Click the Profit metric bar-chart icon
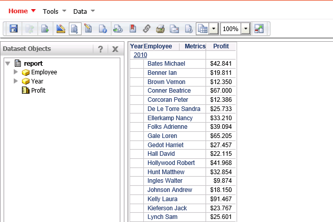Screen dimensions: 333x222 (25, 90)
